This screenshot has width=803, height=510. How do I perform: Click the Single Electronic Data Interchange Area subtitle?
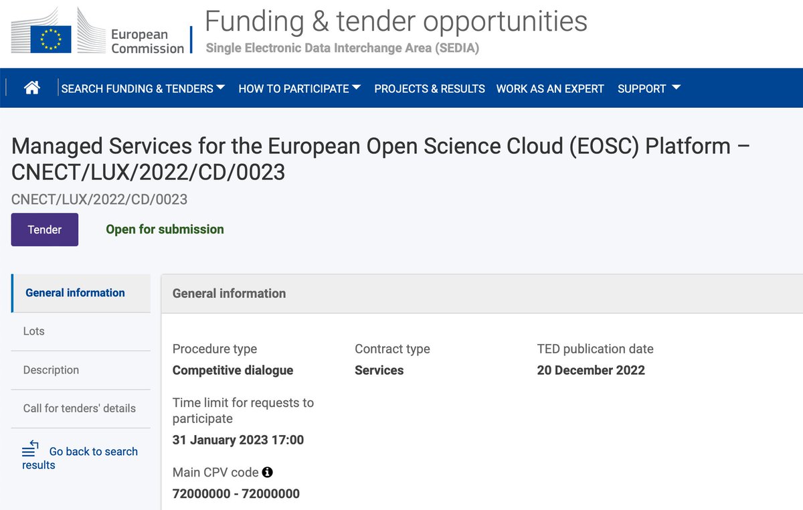click(343, 48)
